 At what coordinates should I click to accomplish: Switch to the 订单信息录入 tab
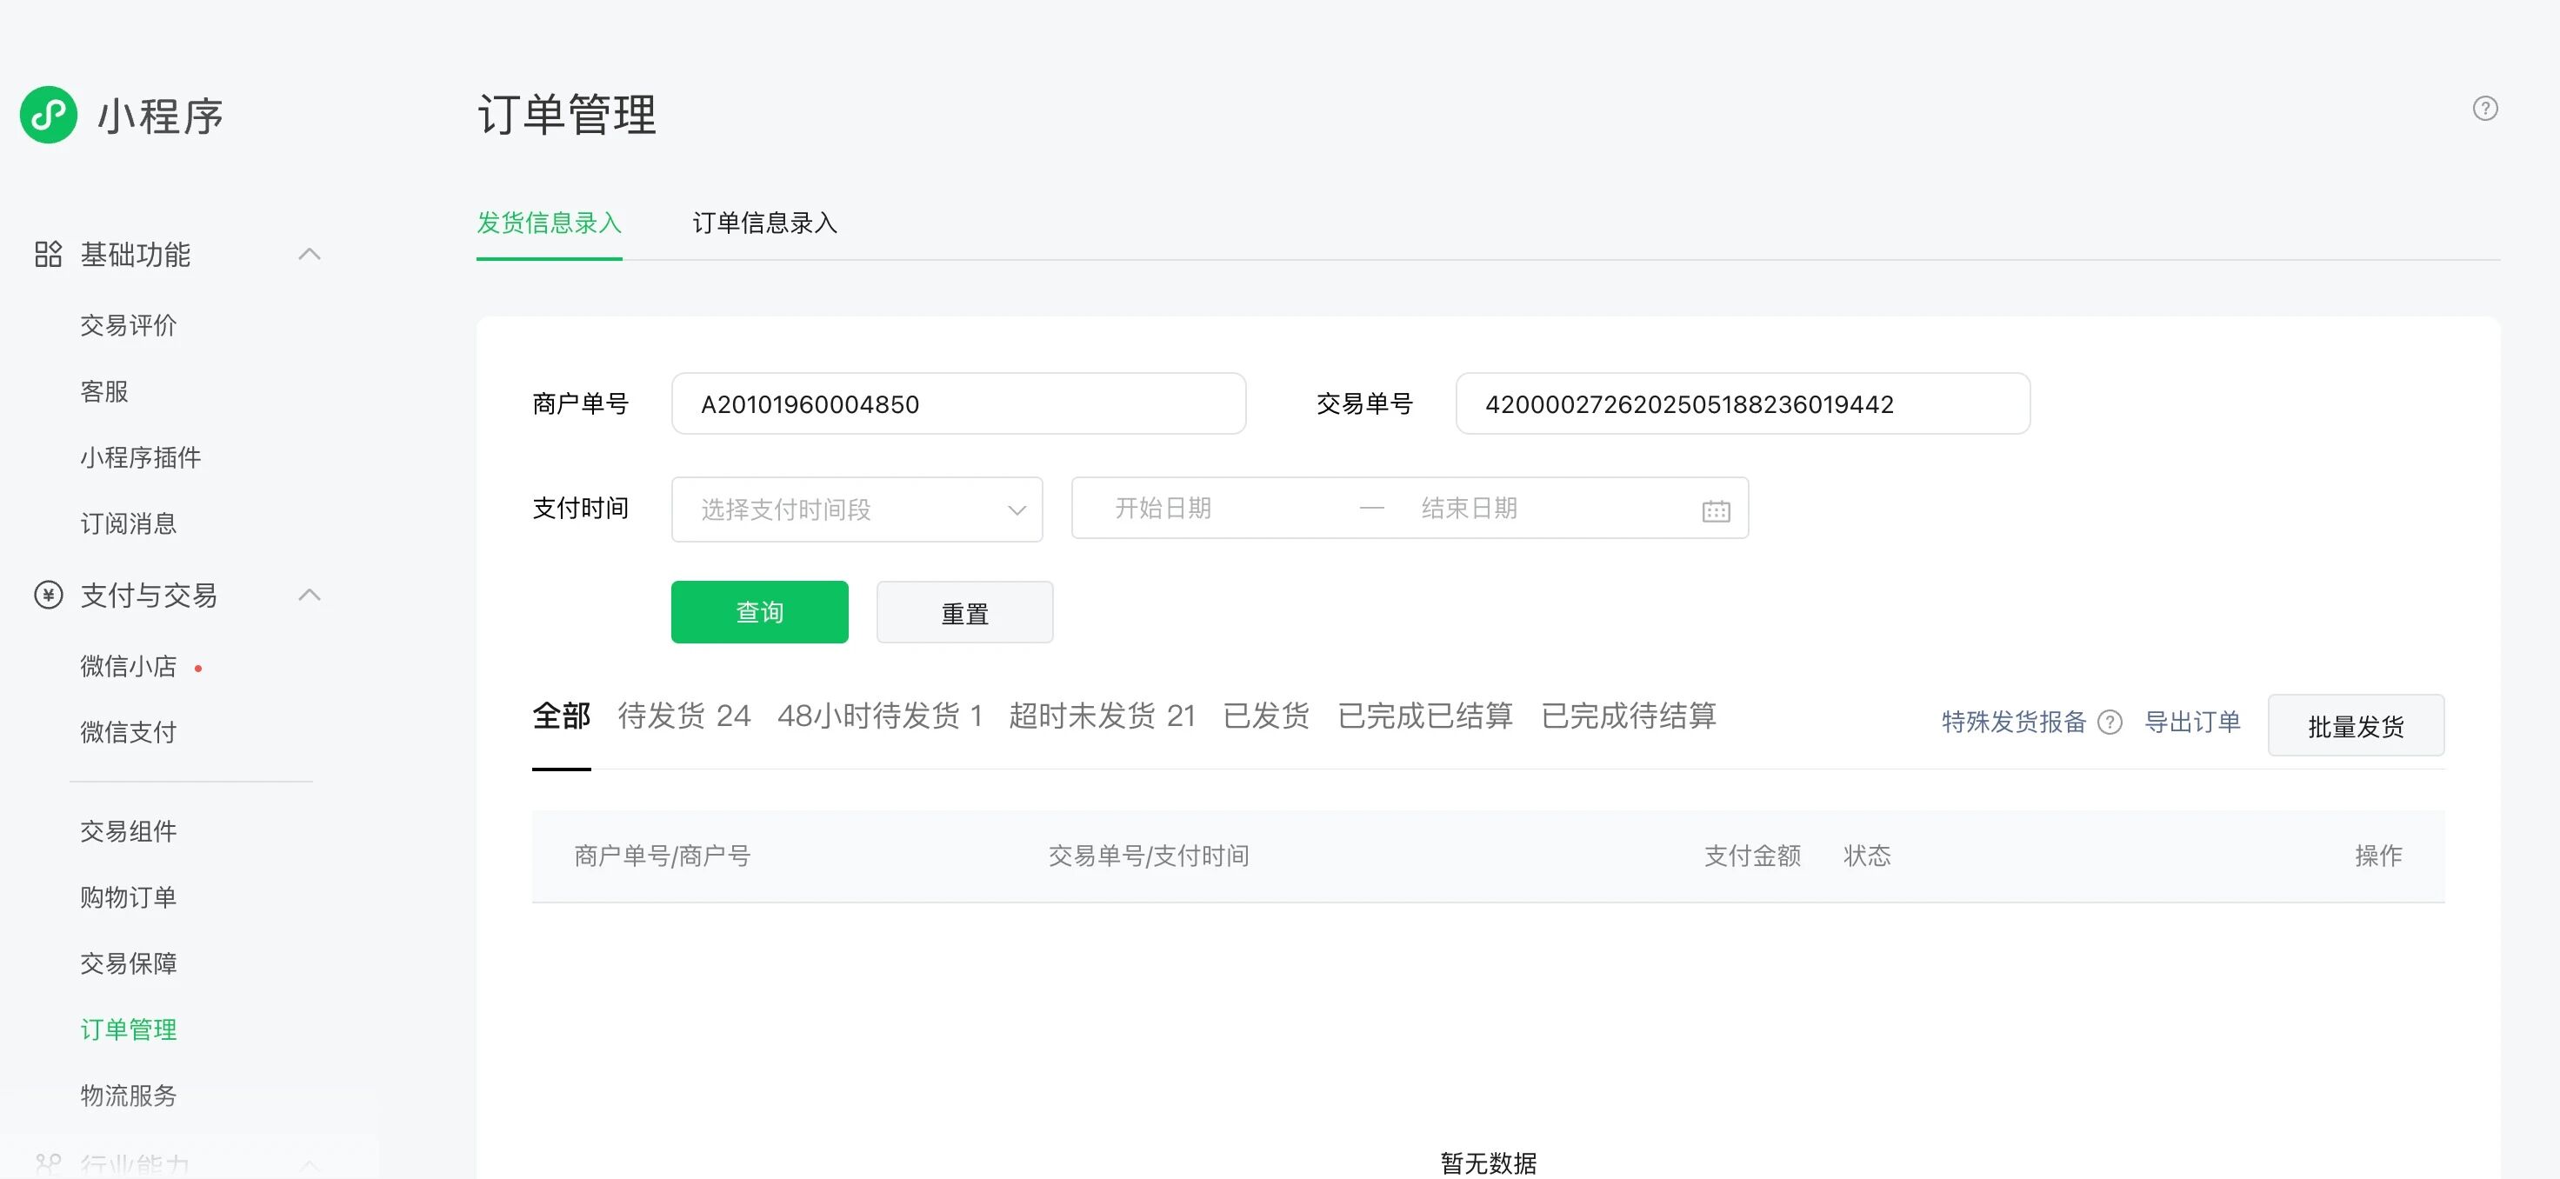coord(764,223)
